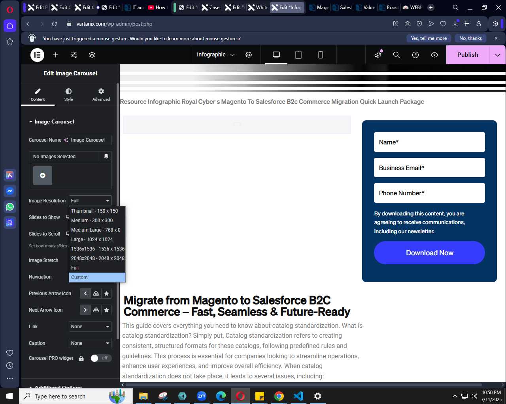
Task: Open a new browser tab
Action: (x=431, y=7)
